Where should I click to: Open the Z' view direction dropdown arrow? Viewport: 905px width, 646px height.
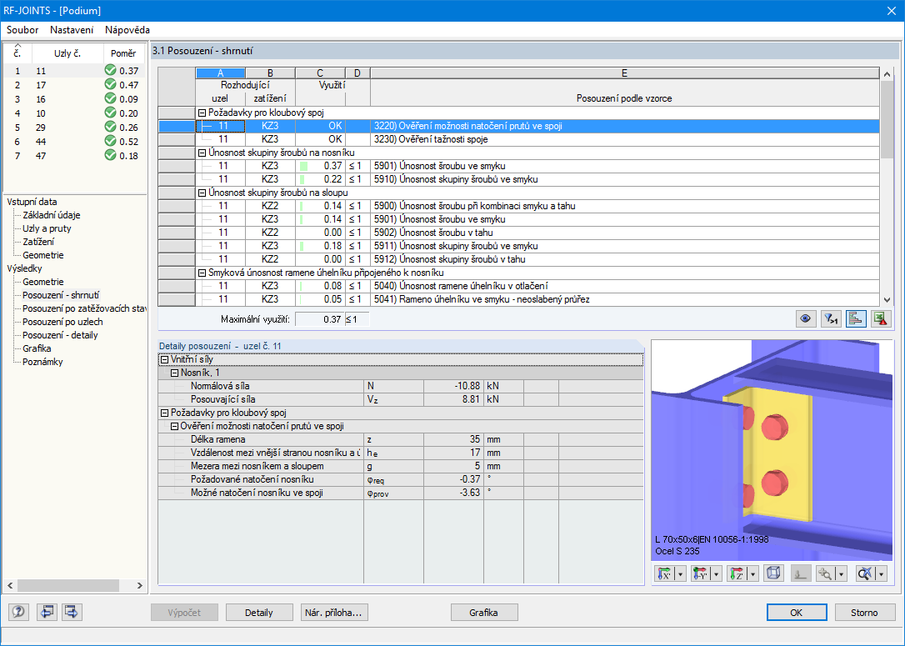[753, 573]
